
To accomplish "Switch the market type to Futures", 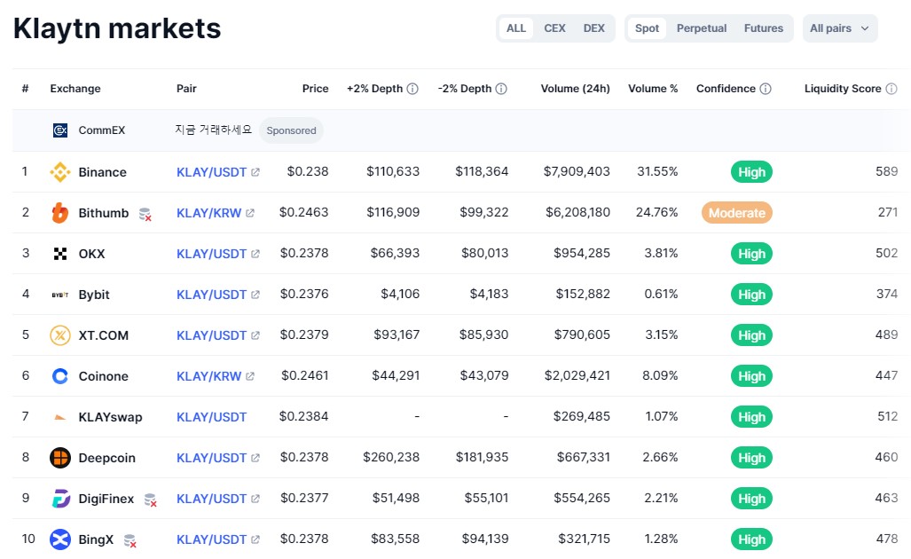I will [x=763, y=28].
